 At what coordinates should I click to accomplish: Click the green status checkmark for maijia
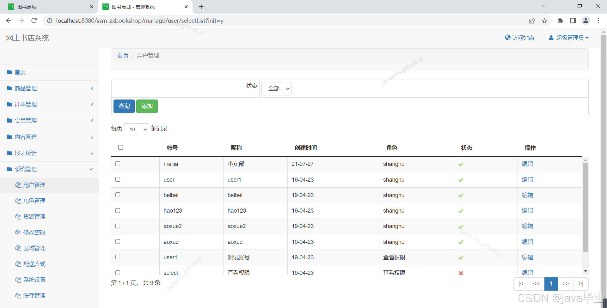tap(461, 164)
